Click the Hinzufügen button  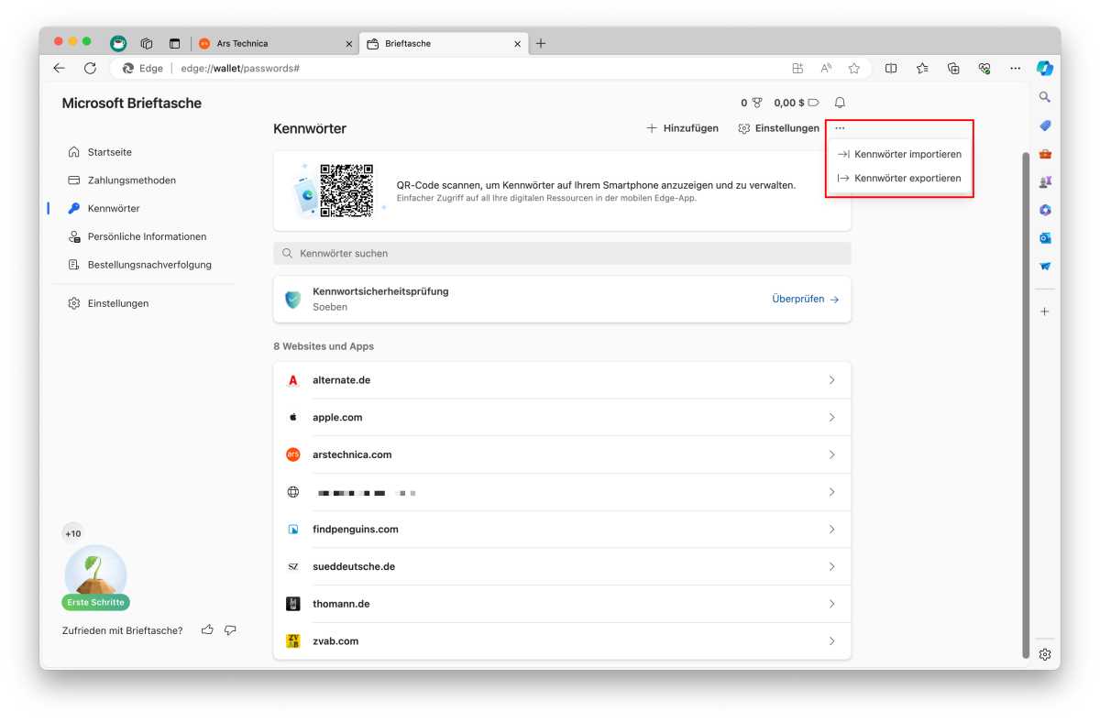[683, 128]
